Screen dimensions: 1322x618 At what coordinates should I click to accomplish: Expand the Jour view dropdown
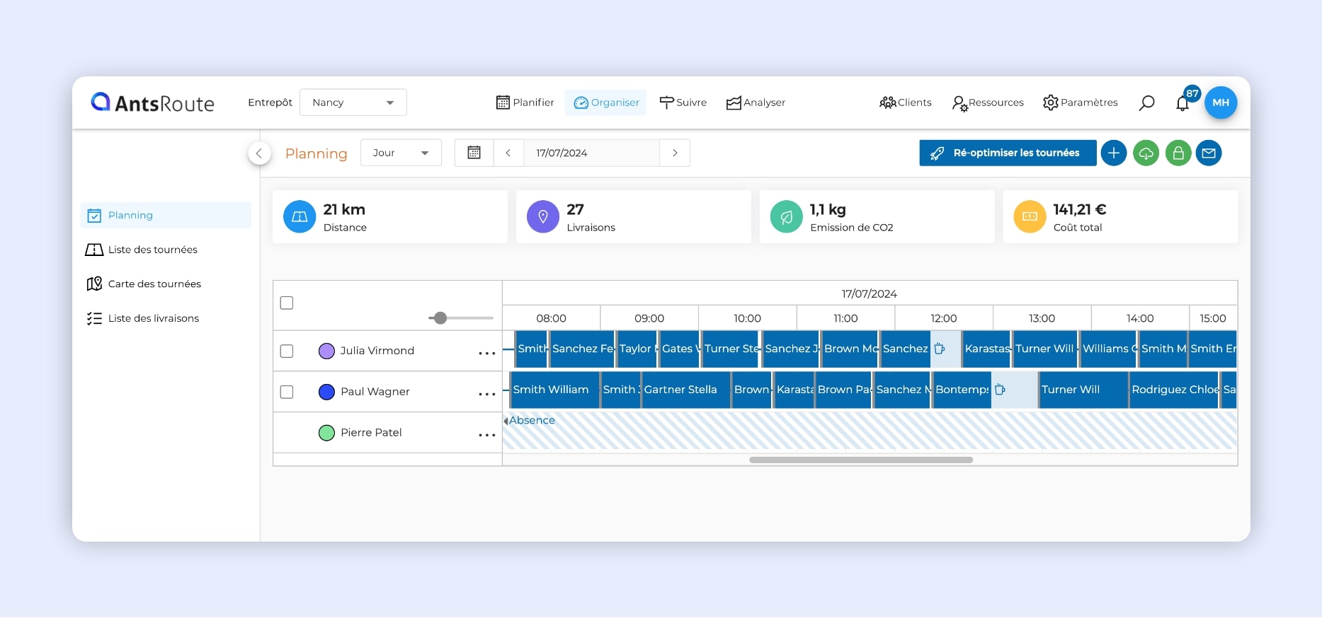point(401,153)
